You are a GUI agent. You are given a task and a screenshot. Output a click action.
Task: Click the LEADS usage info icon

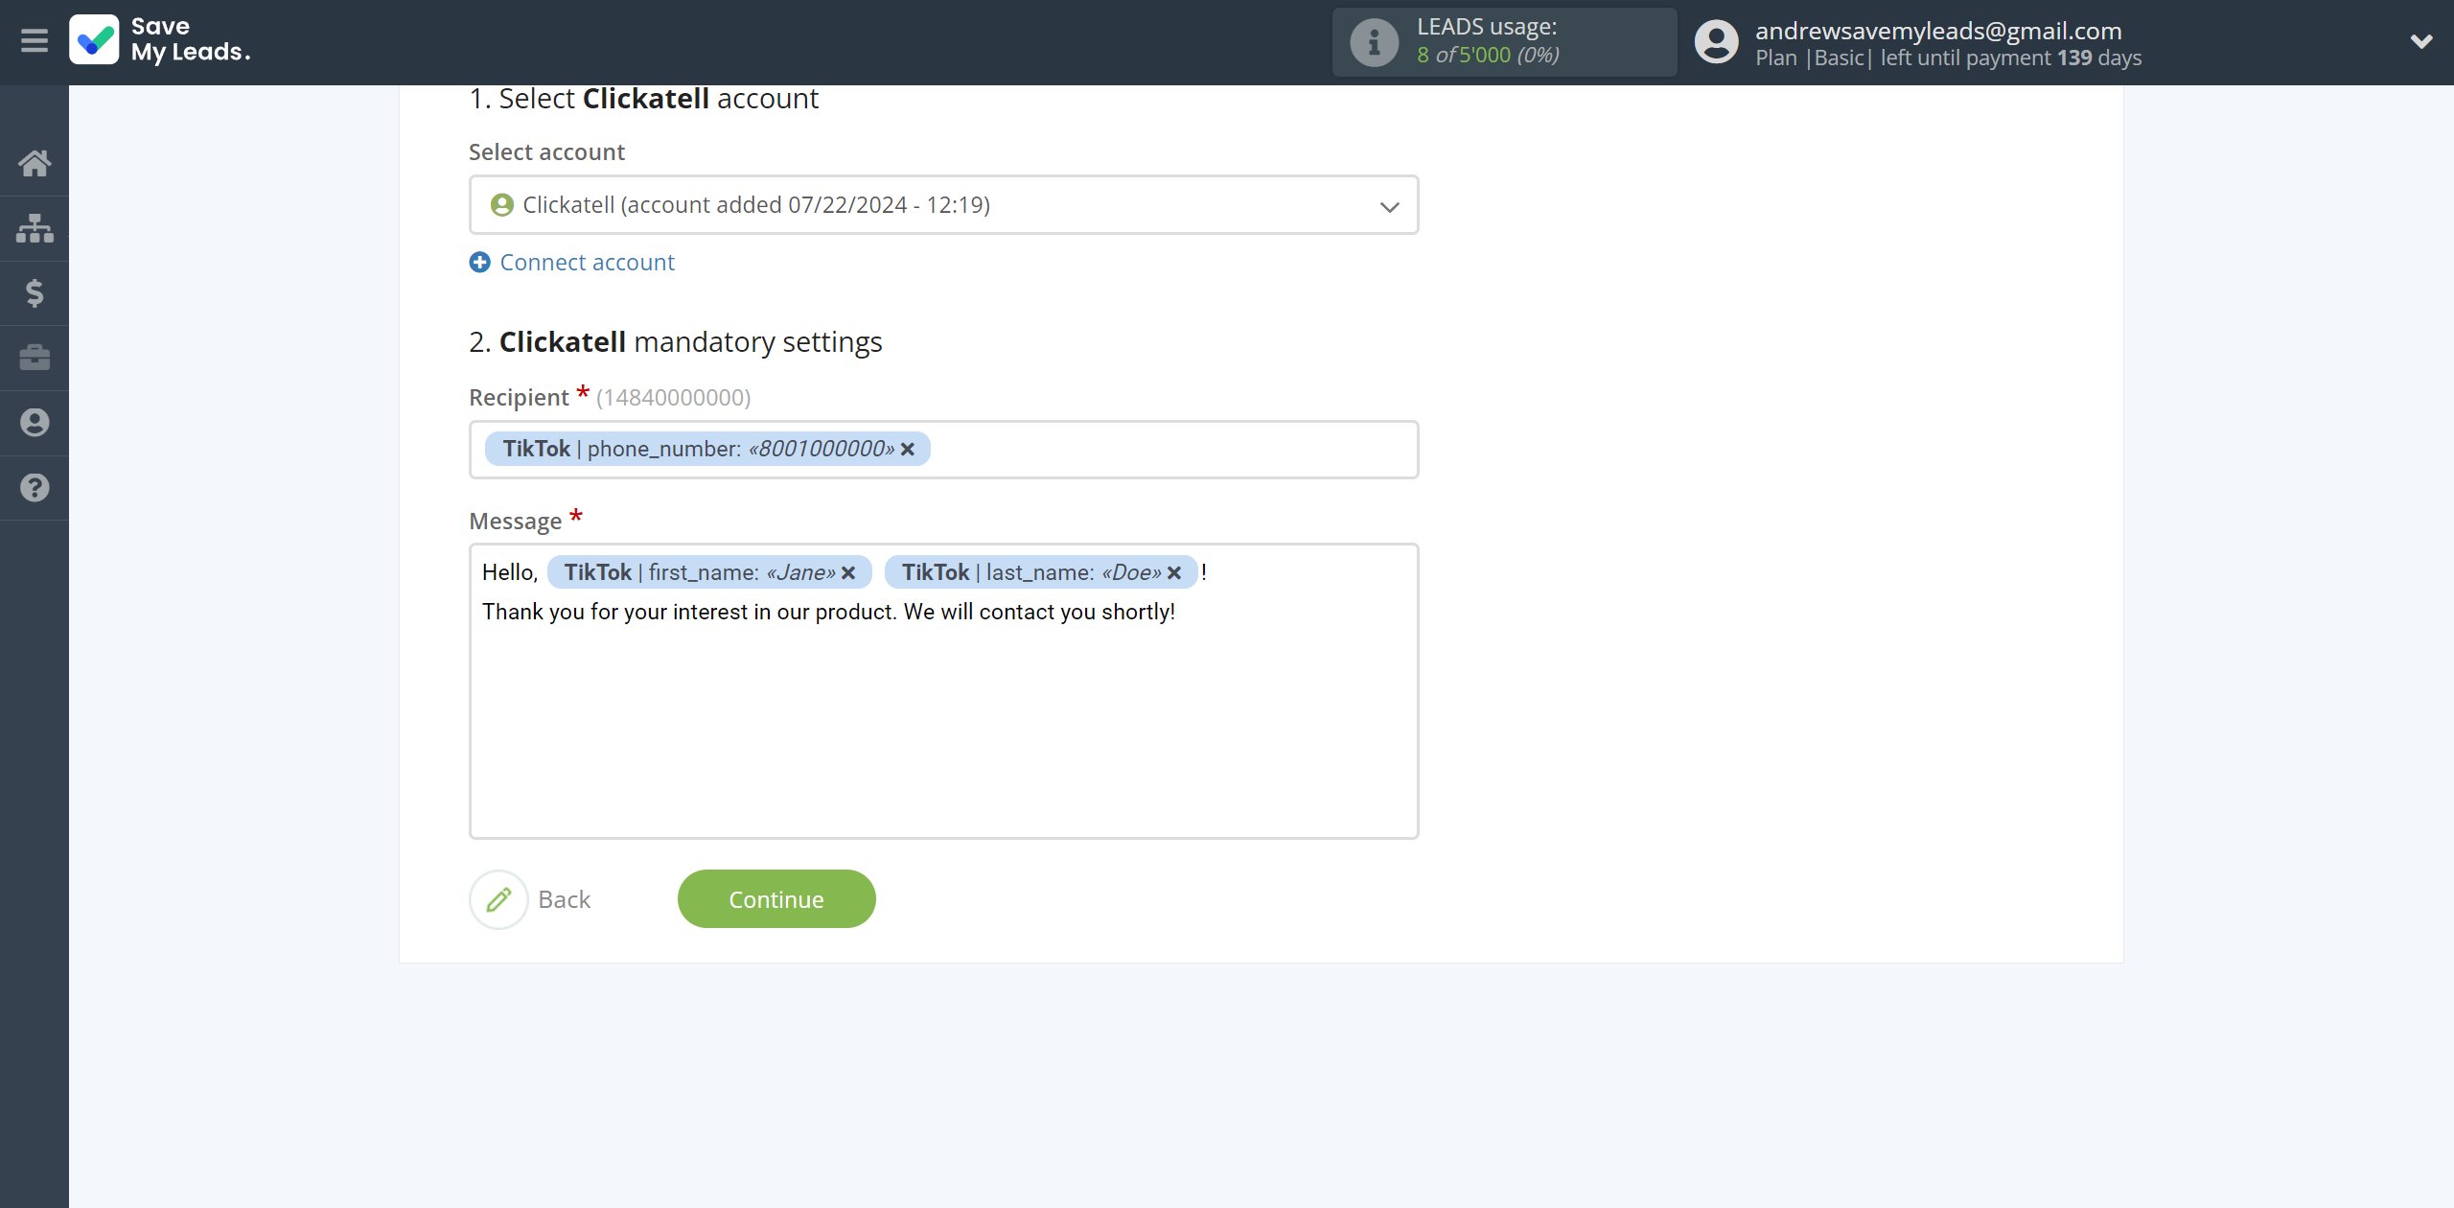1374,42
